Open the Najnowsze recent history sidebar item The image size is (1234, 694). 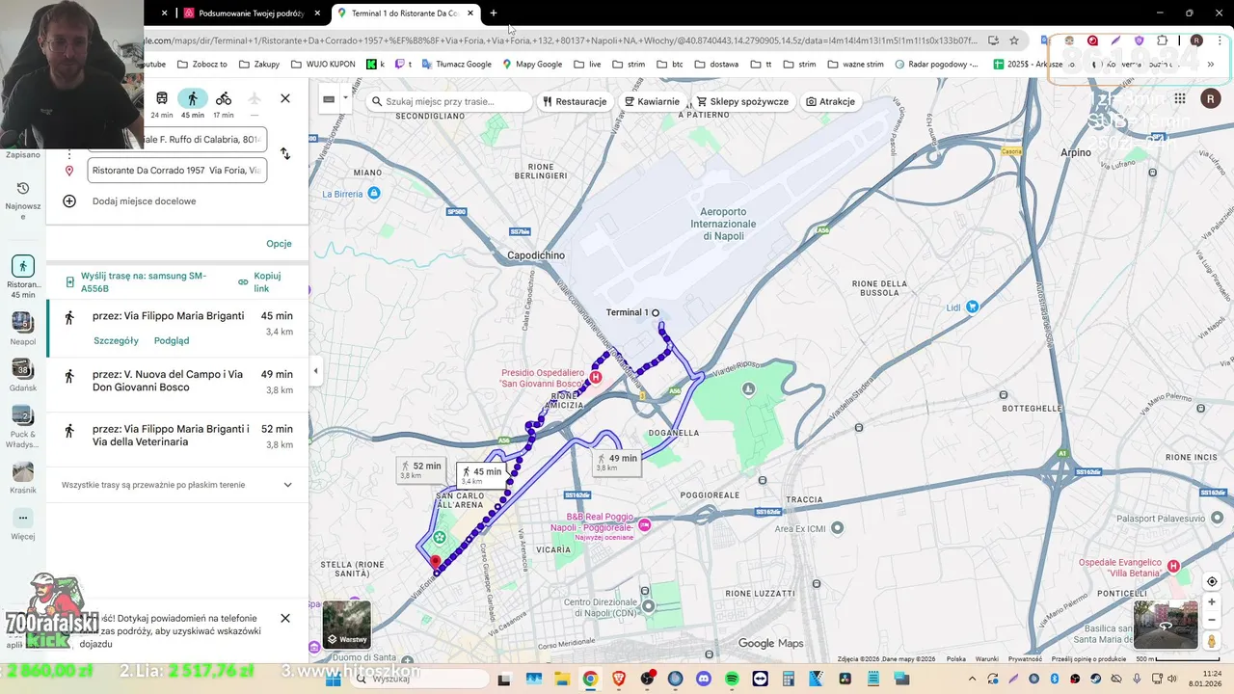point(23,200)
